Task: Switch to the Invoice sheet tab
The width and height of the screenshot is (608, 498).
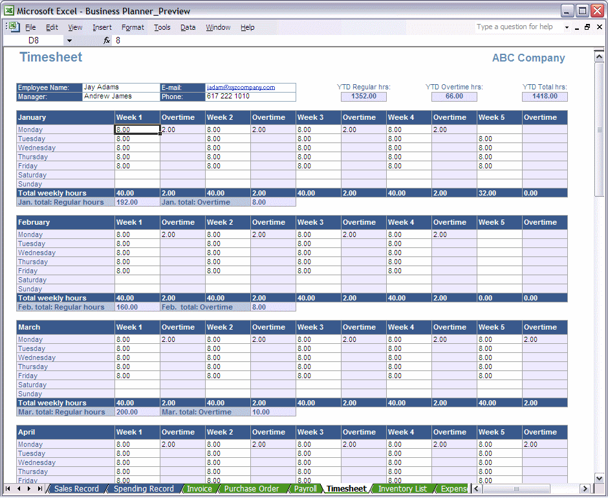Action: tap(199, 489)
